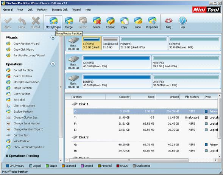The width and height of the screenshot is (223, 175).
Task: Click the Label toolbar icon
Action: click(x=138, y=23)
